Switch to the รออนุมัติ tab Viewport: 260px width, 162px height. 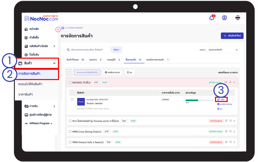coord(114,60)
